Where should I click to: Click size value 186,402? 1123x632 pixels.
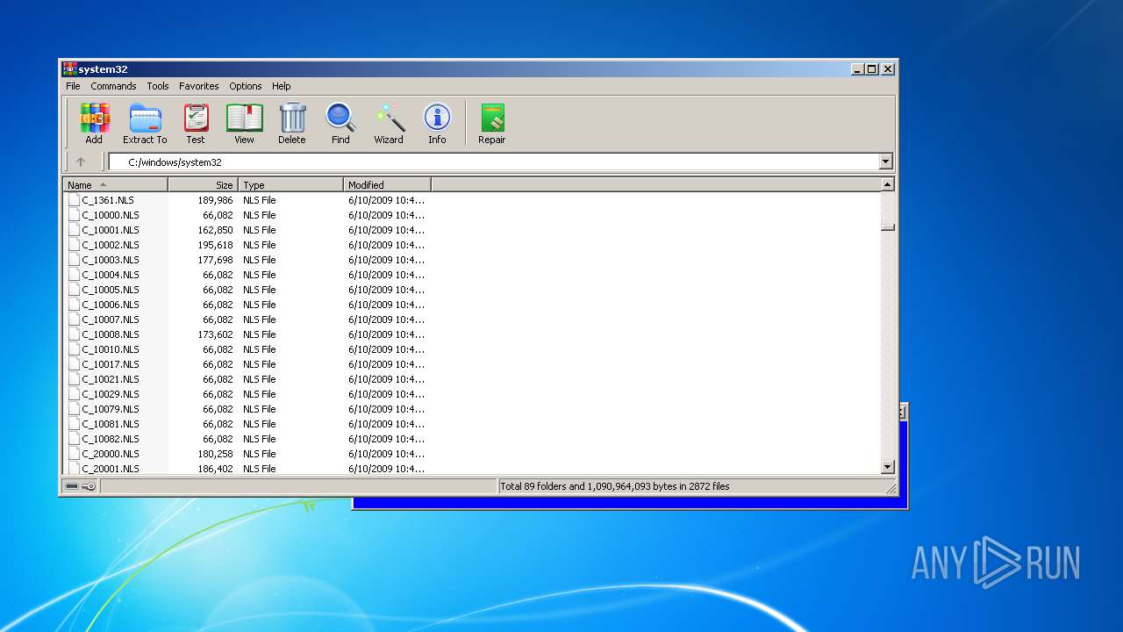pos(215,469)
